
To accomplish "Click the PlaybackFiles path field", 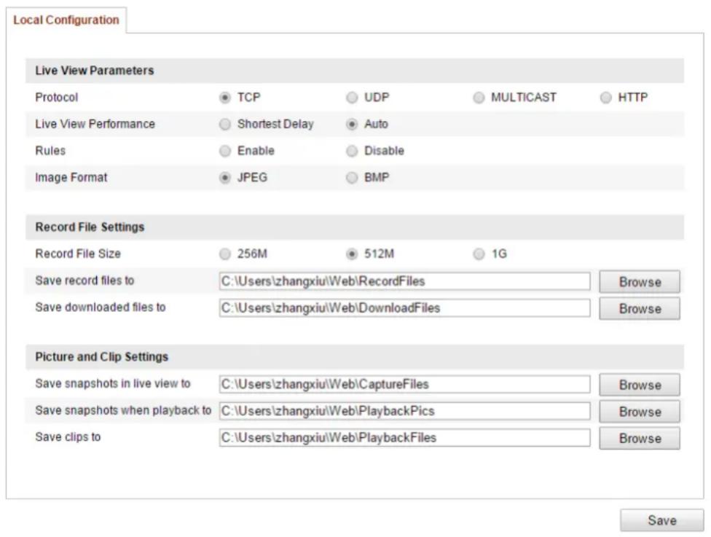I will point(404,438).
